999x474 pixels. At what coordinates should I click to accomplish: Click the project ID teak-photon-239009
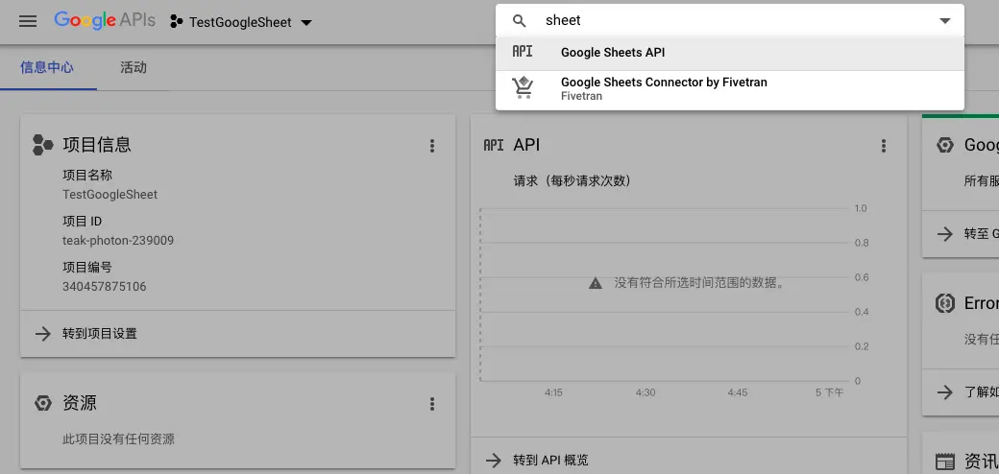click(x=118, y=241)
